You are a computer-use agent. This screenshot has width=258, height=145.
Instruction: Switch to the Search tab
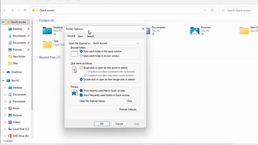[90, 36]
